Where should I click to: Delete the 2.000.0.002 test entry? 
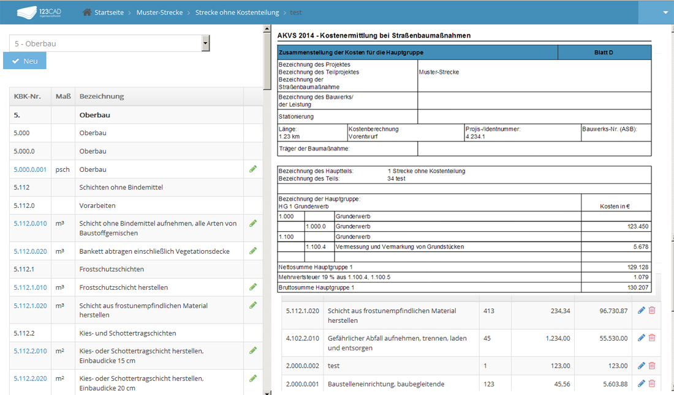tap(652, 366)
